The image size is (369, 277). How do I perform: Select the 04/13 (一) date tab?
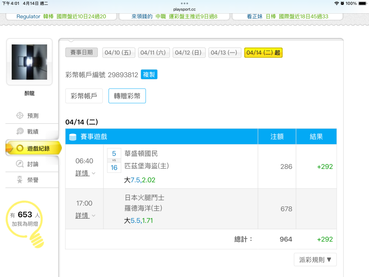pyautogui.click(x=224, y=53)
